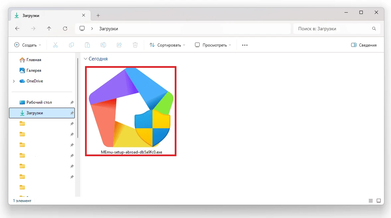Select the MEmu-setup-abroad installer file
This screenshot has height=218, width=391.
click(x=131, y=110)
